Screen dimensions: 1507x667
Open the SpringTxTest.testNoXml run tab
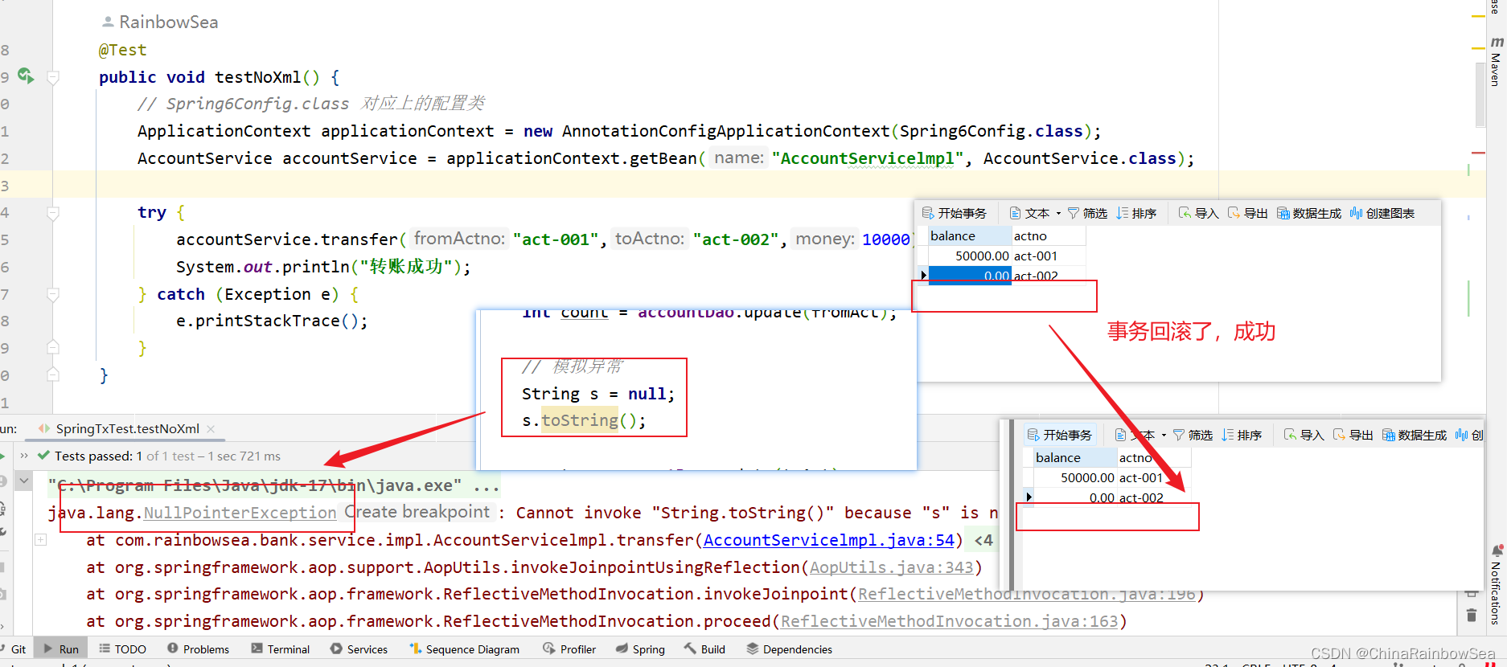coord(127,429)
